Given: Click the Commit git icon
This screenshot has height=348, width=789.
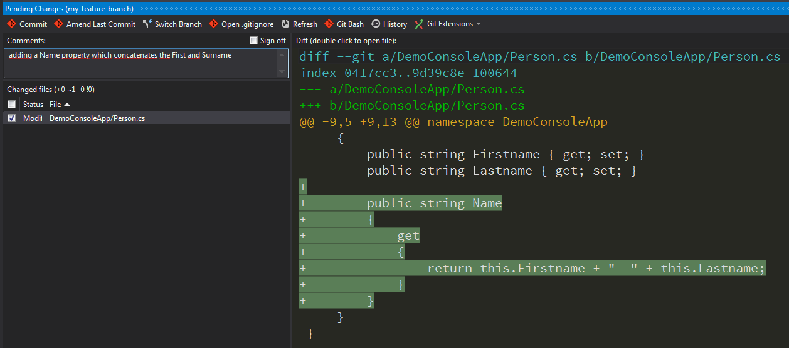Looking at the screenshot, I should 11,24.
